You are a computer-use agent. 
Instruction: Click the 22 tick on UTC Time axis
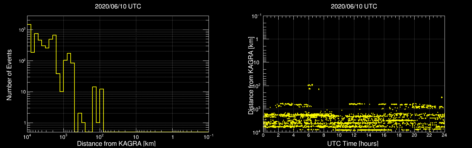pyautogui.click(x=429, y=135)
